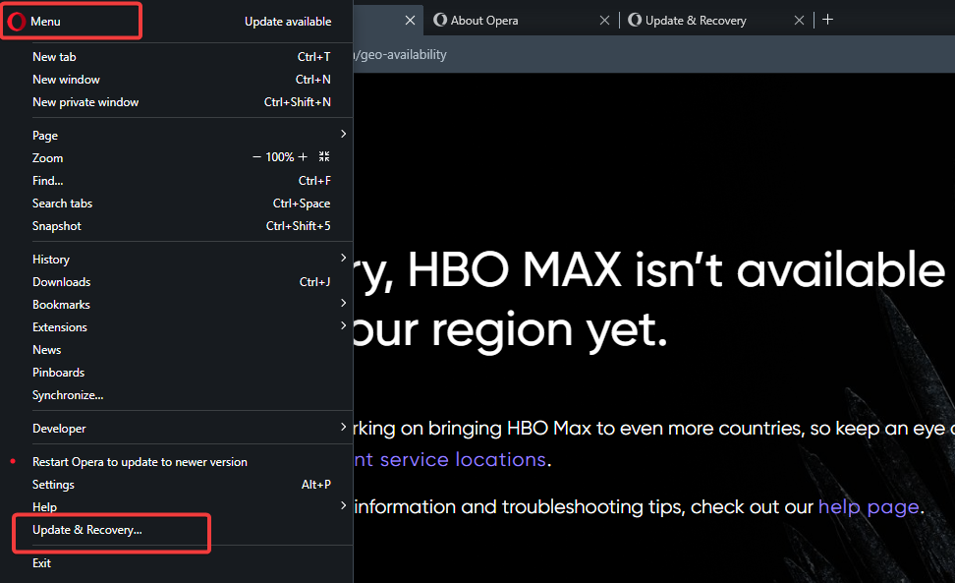Click the Page menu label
The height and width of the screenshot is (583, 955).
coord(45,136)
